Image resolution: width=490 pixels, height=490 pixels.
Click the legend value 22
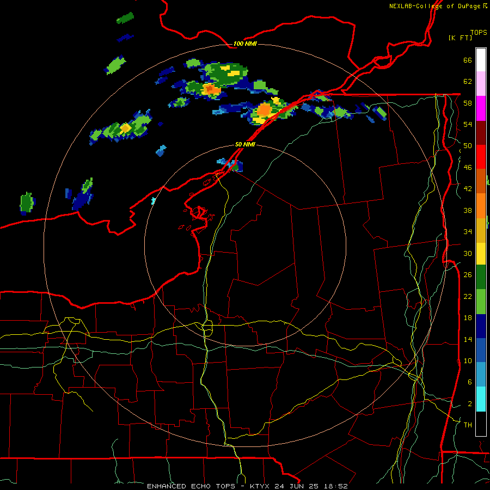pyautogui.click(x=468, y=297)
